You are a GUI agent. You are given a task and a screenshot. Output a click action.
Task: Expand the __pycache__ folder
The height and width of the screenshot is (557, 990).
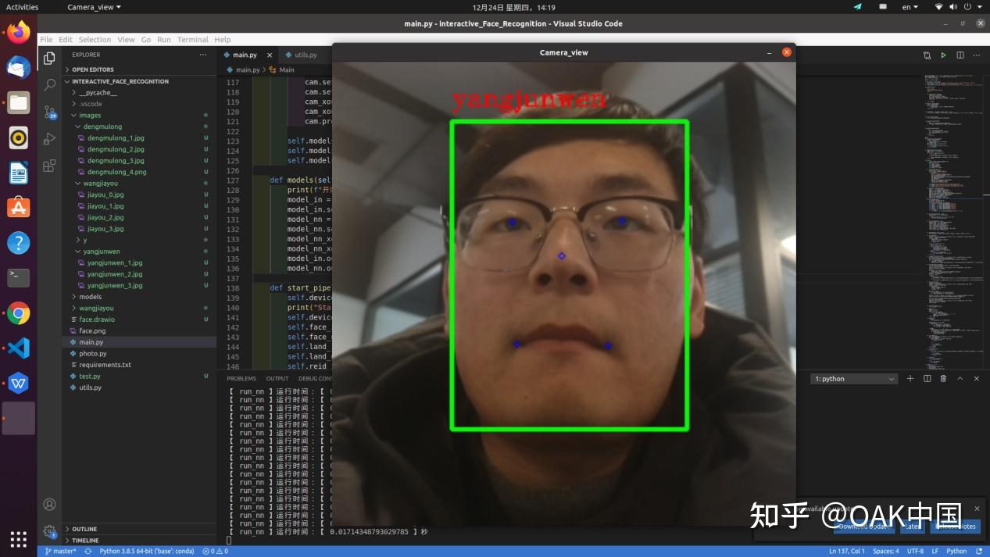138,92
